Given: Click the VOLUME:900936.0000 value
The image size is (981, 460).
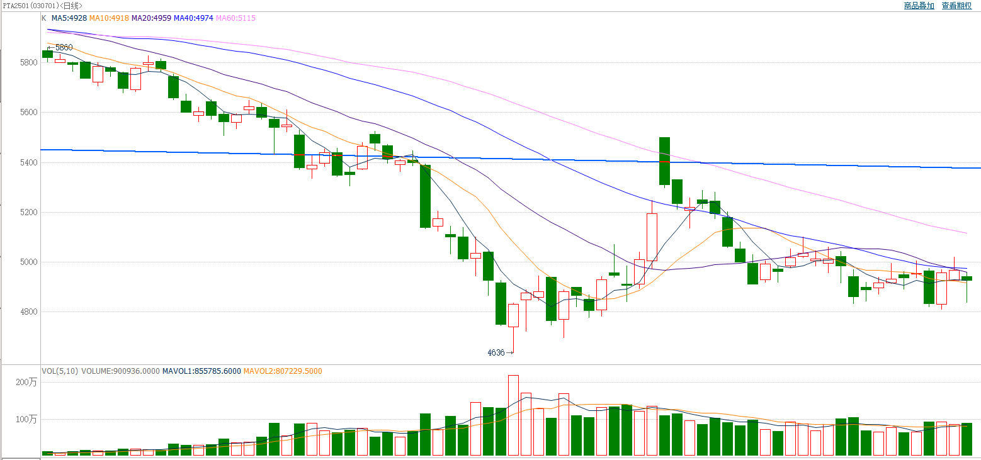Looking at the screenshot, I should pyautogui.click(x=120, y=371).
